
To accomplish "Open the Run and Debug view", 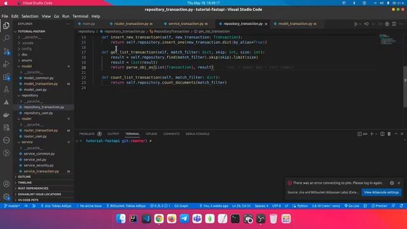I will click(x=6, y=64).
